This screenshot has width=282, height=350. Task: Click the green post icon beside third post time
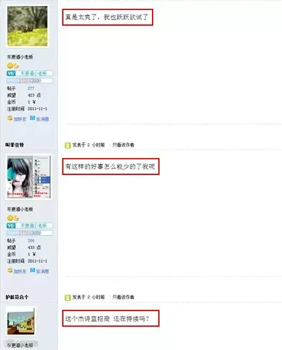68,297
